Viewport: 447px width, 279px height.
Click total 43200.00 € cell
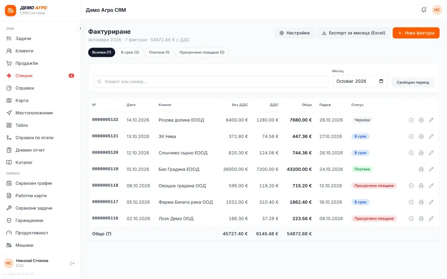point(299,169)
